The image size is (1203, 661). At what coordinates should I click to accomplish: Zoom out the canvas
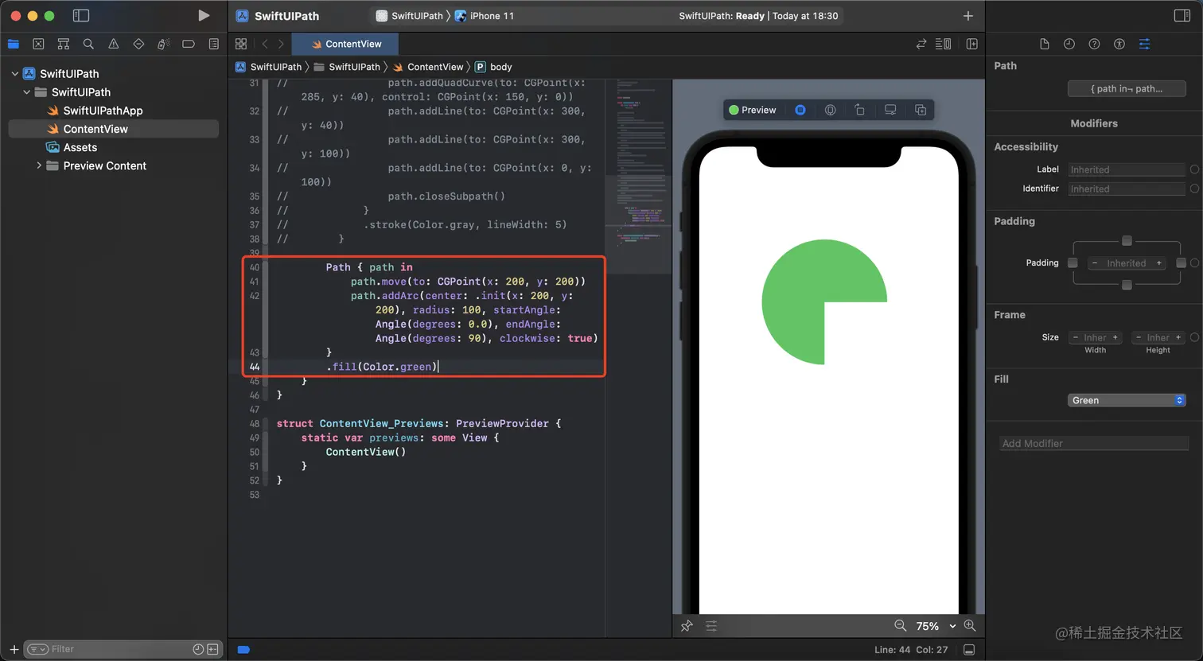[900, 626]
